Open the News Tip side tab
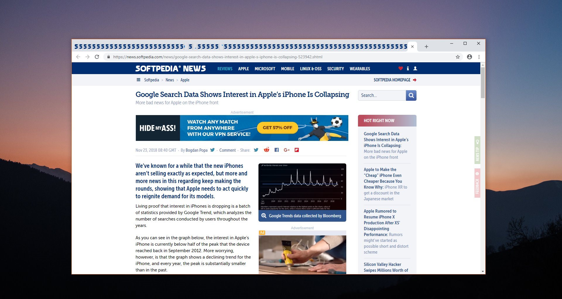The height and width of the screenshot is (299, 562). click(x=477, y=150)
